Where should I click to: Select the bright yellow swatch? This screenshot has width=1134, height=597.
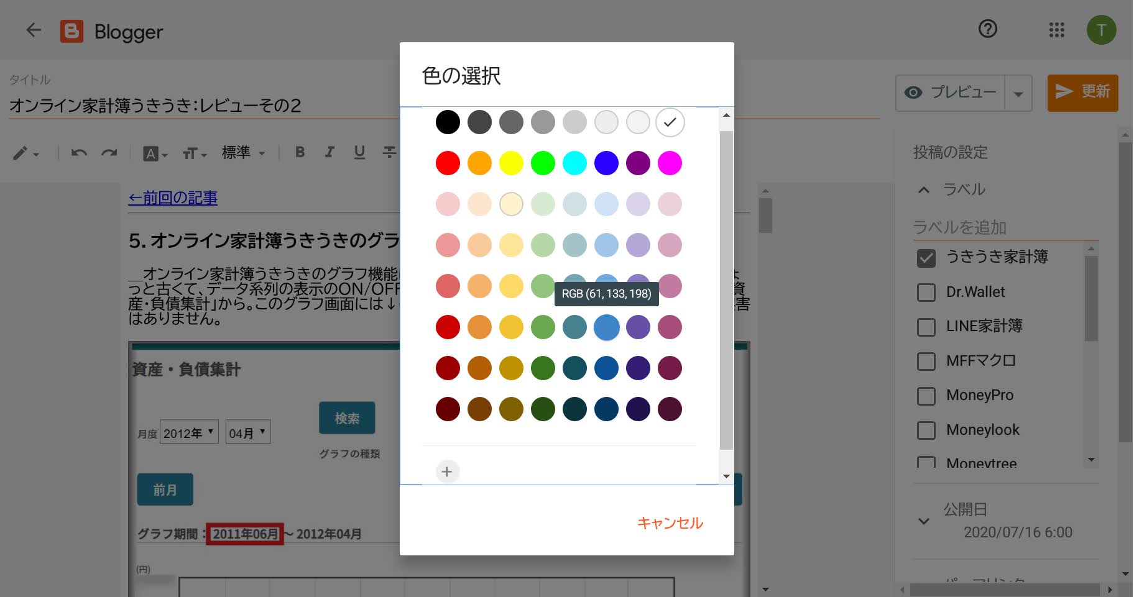coord(511,163)
